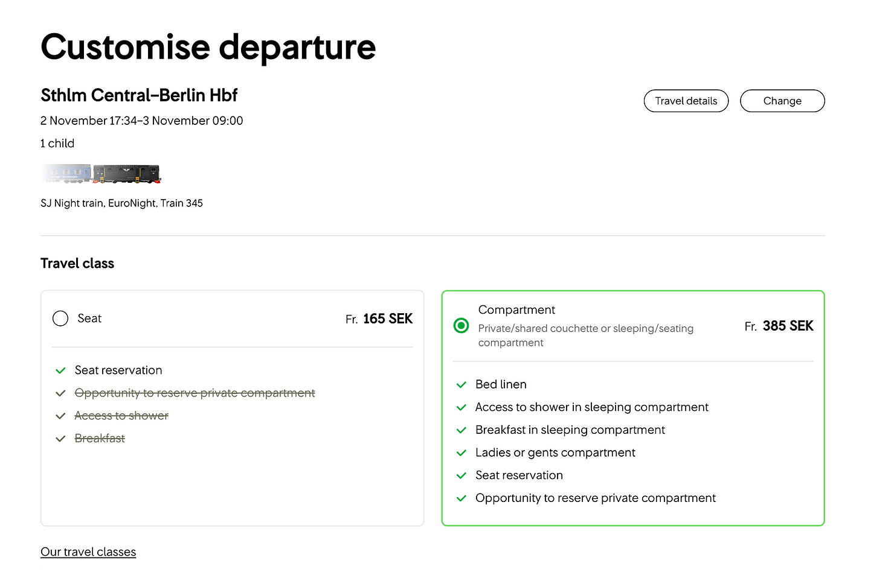The image size is (894, 578).
Task: Open the Our travel classes link
Action: (88, 552)
